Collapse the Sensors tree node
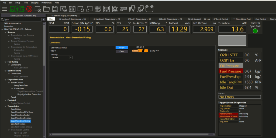This screenshot has height=138, width=276. point(6,32)
